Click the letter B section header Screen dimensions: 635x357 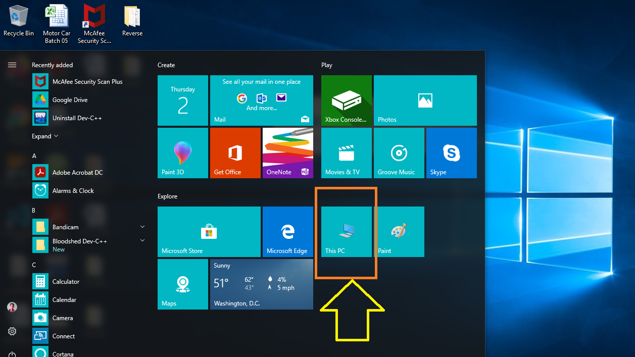(34, 211)
